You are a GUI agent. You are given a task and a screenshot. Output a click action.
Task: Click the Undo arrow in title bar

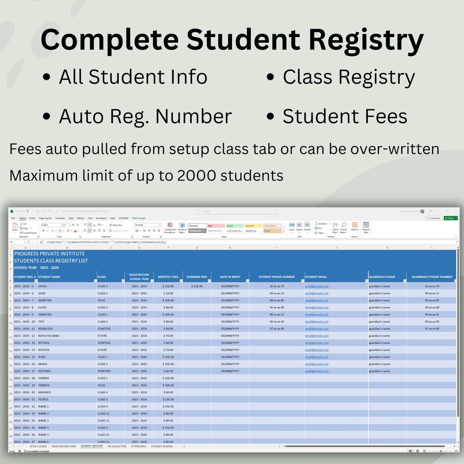(43, 211)
